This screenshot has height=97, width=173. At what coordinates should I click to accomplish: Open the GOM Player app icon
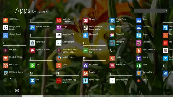[5, 20]
